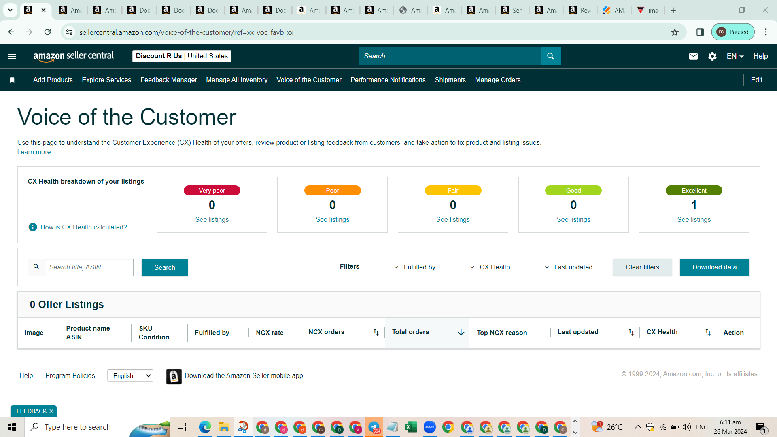
Task: Click the bookmark icon in the favorites bar
Action: [12, 80]
